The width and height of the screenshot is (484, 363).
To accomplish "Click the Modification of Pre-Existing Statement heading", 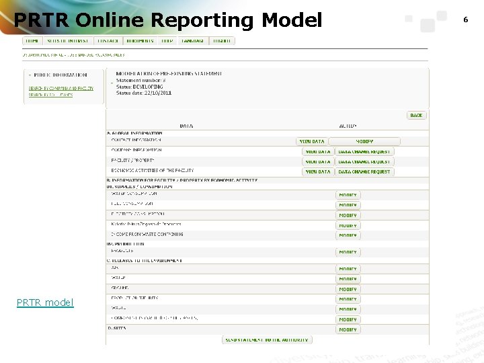I will [169, 73].
